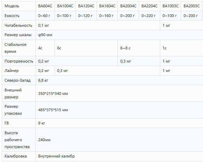Click the BA1003C model header
Image resolution: width=203 pixels, height=162 pixels.
point(171,6)
